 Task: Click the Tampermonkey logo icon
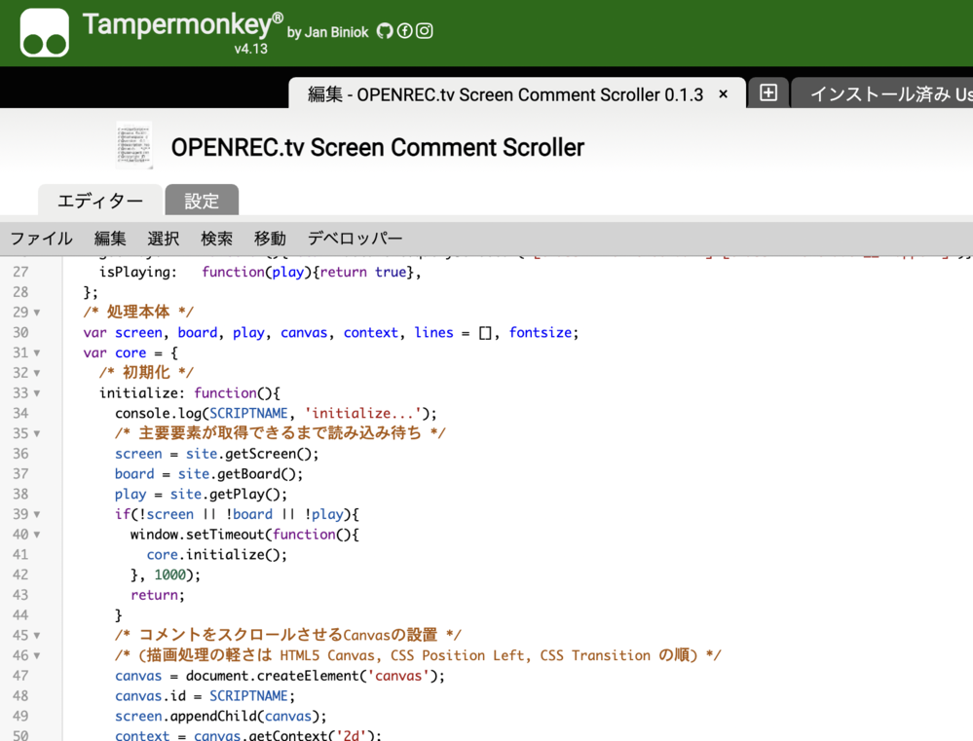coord(44,33)
